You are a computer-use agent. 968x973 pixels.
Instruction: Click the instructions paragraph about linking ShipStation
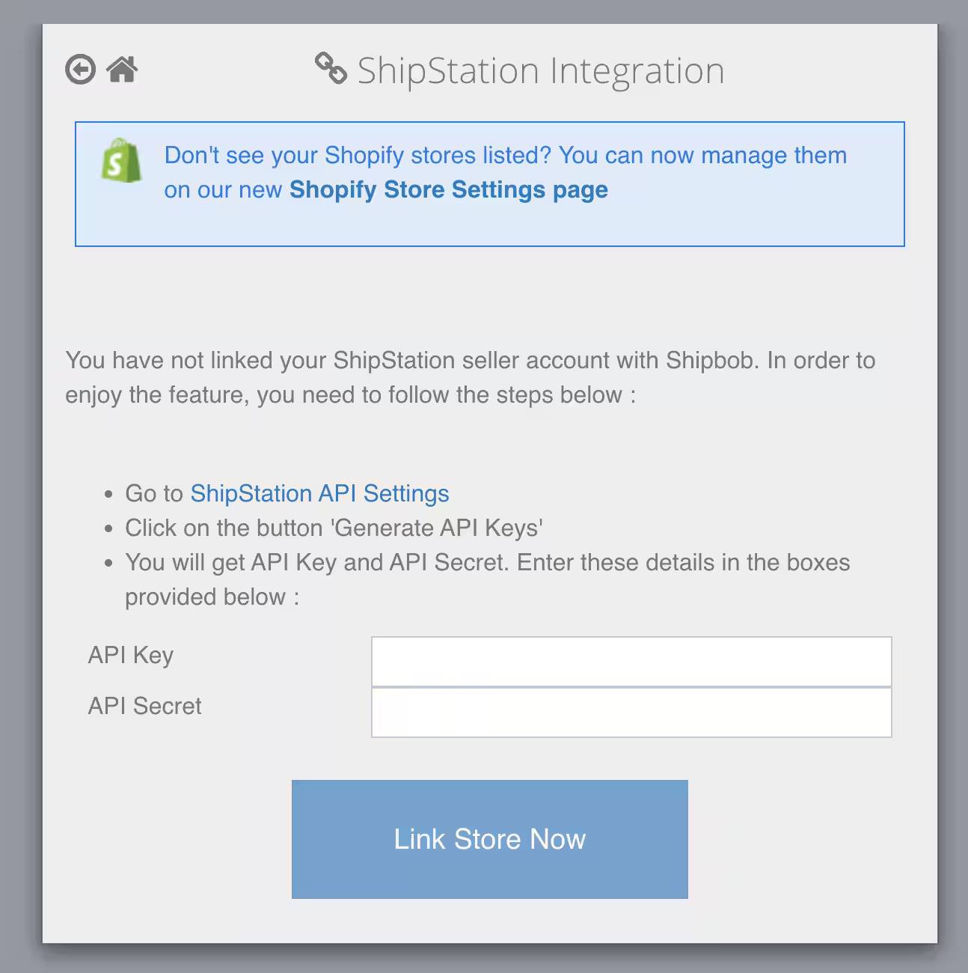[470, 377]
